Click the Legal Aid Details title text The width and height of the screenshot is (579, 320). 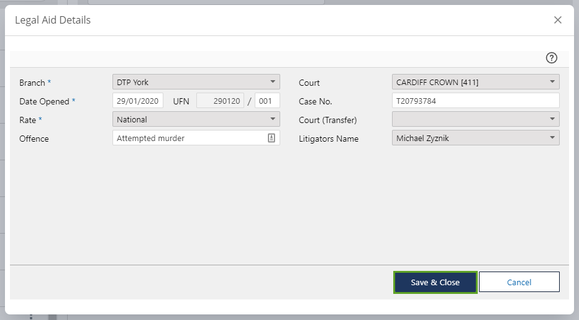click(x=53, y=21)
